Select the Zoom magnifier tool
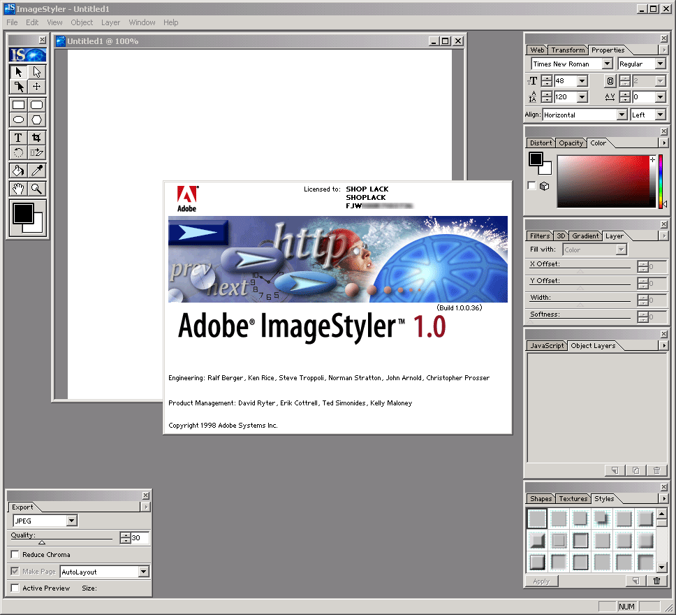The image size is (676, 615). click(36, 189)
